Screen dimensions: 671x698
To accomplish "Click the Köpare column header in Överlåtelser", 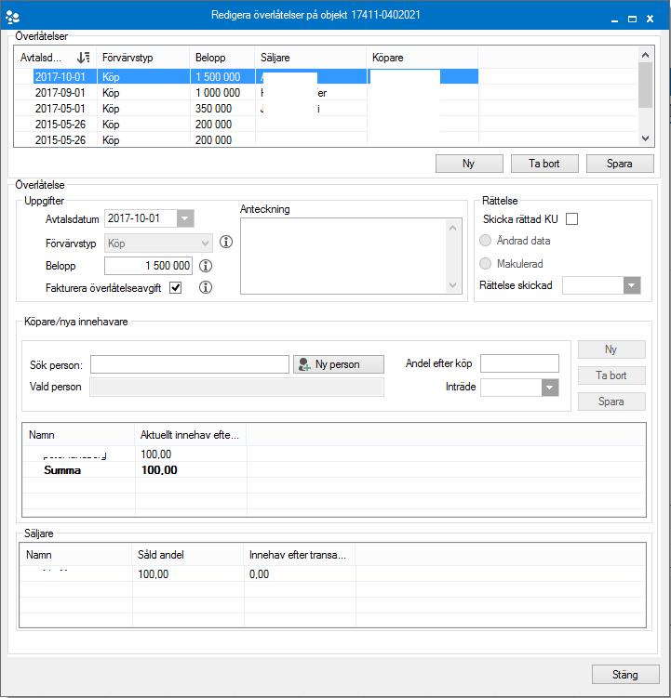I will (x=423, y=58).
